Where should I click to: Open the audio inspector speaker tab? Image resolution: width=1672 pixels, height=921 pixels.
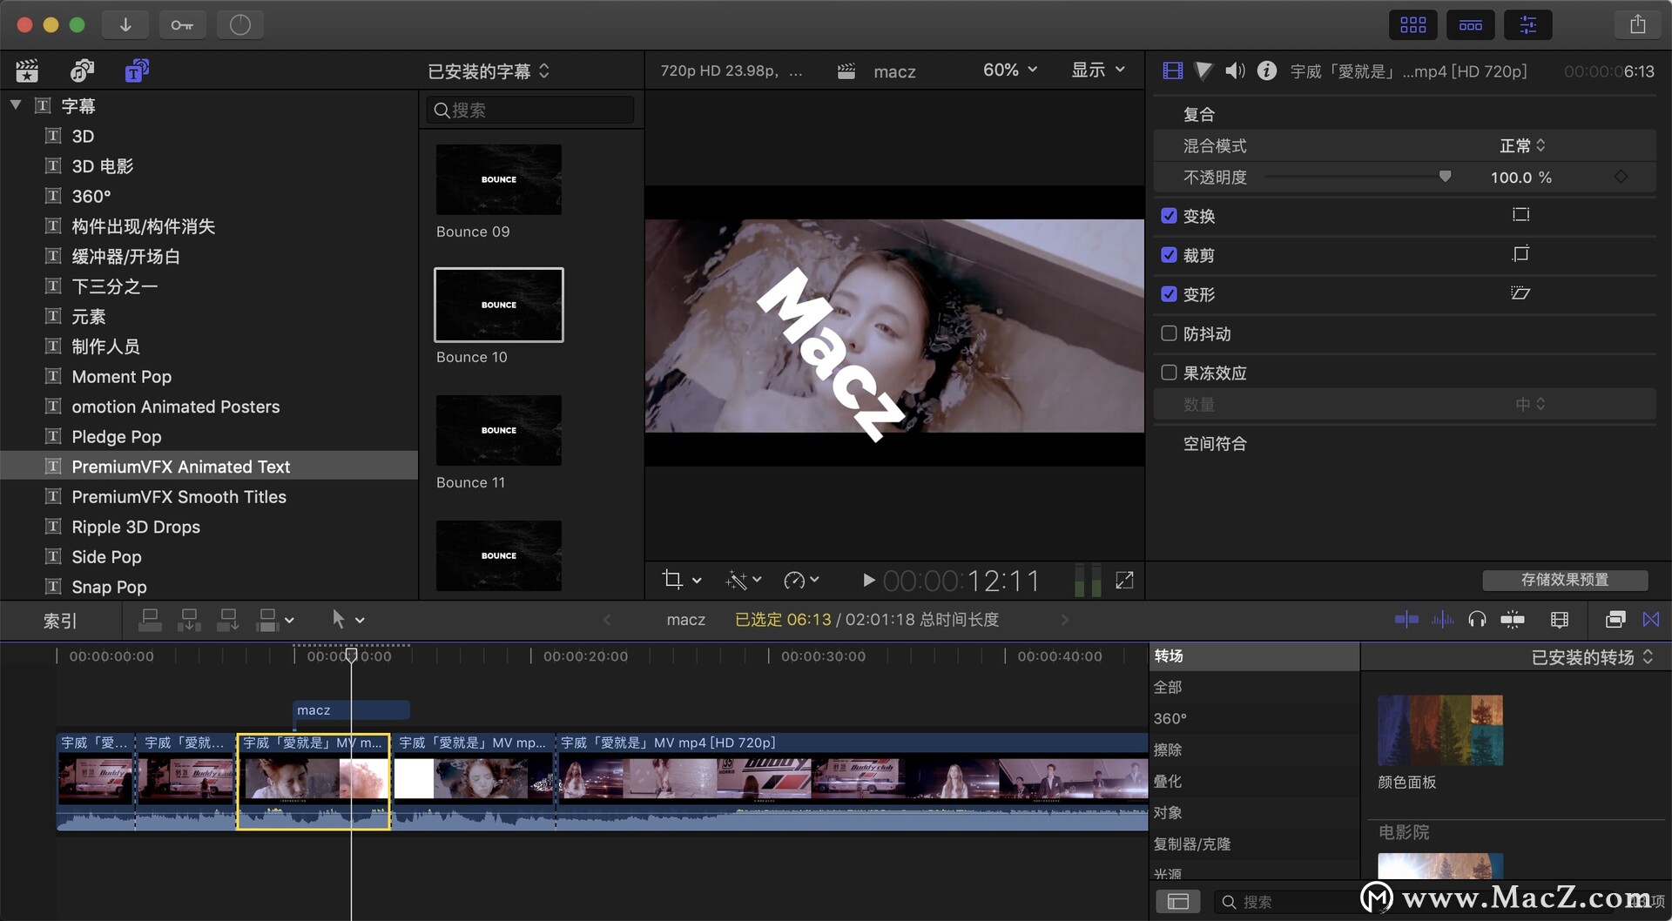click(x=1235, y=71)
